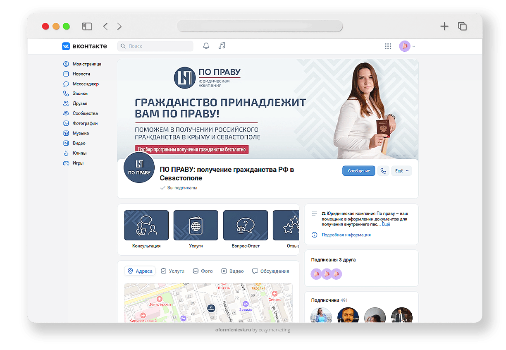Go back with browser back arrow
Screen dimensions: 506x350
(105, 26)
